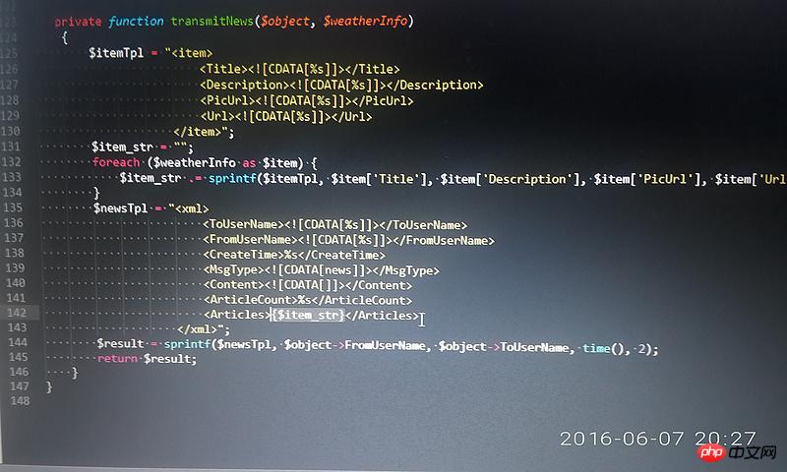Click the CreateTime template line
Image resolution: width=787 pixels, height=472 pixels.
pyautogui.click(x=294, y=256)
